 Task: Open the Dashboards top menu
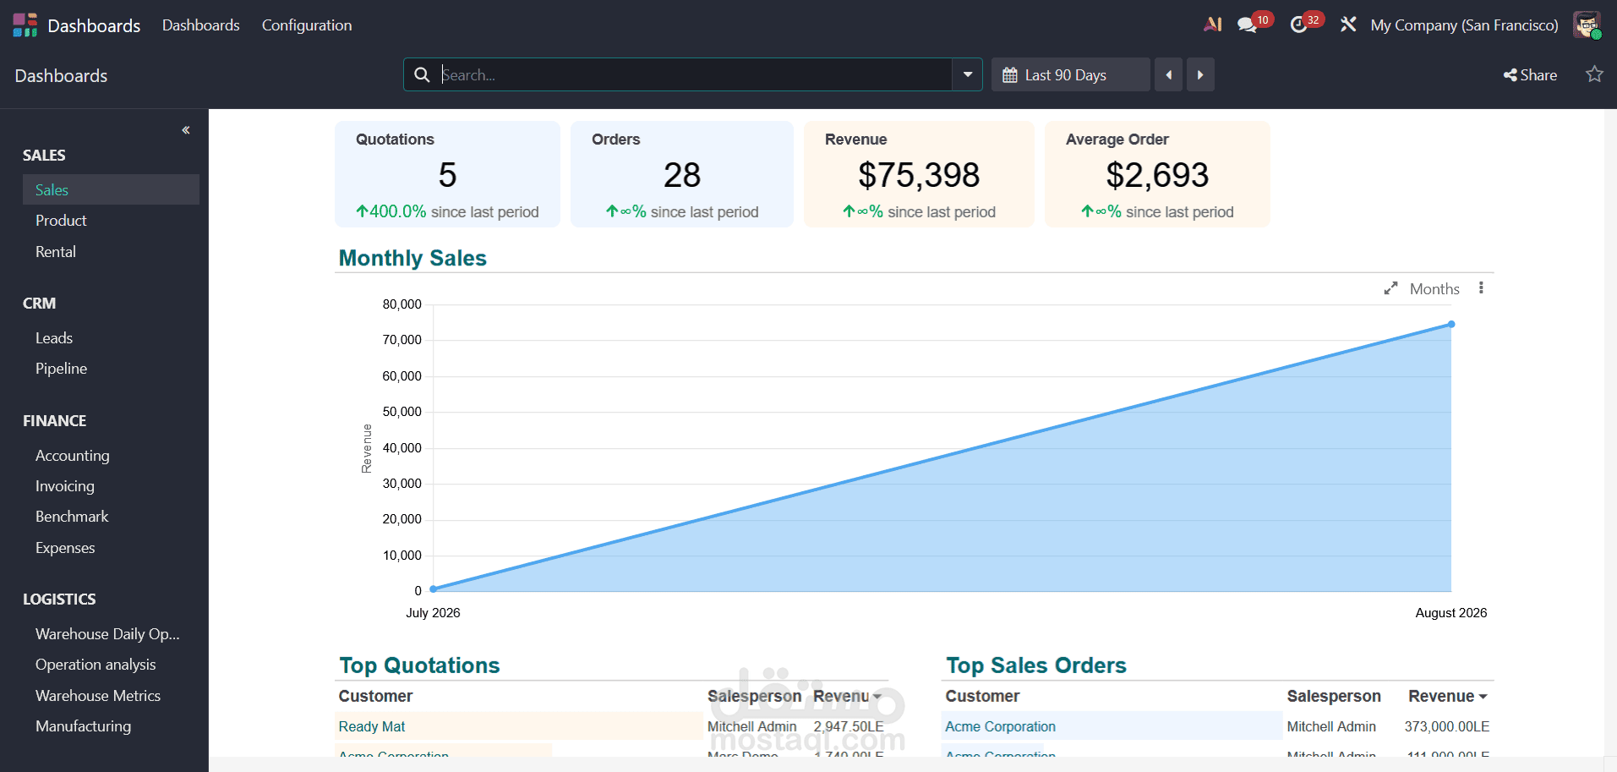[x=201, y=25]
